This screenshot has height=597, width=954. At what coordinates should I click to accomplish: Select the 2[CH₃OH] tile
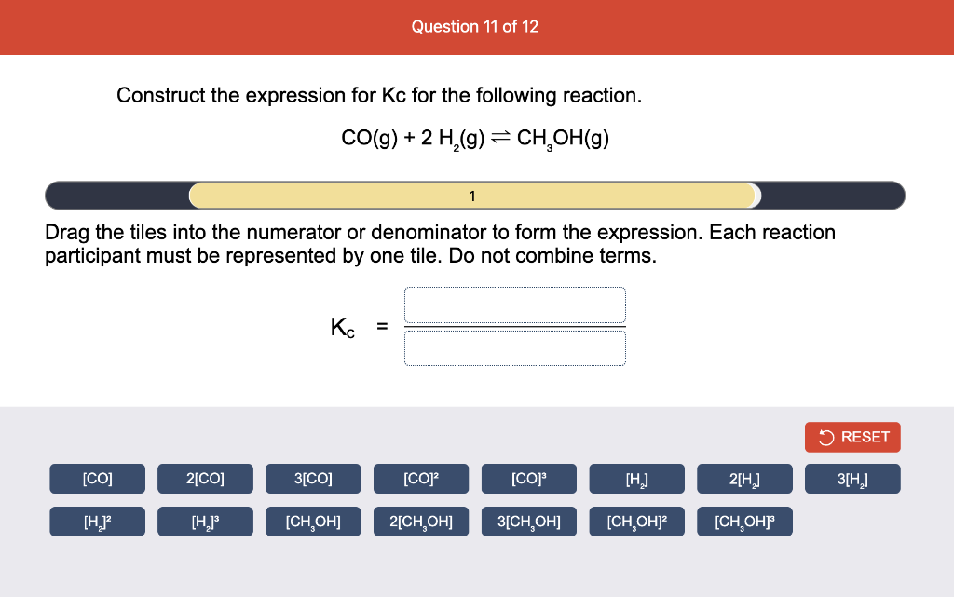tap(421, 521)
